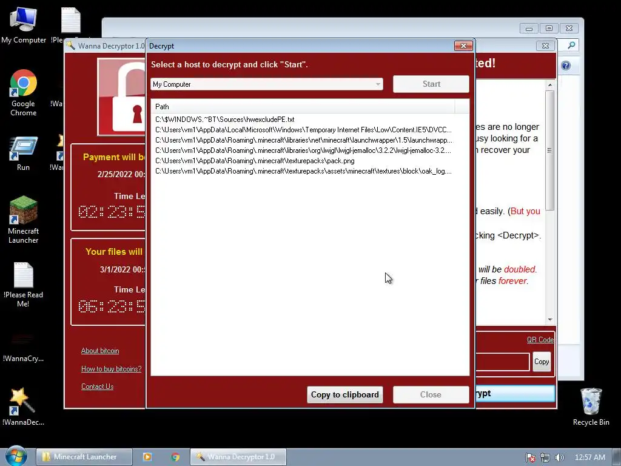Click the Copy button beside bitcoin address

tap(542, 362)
